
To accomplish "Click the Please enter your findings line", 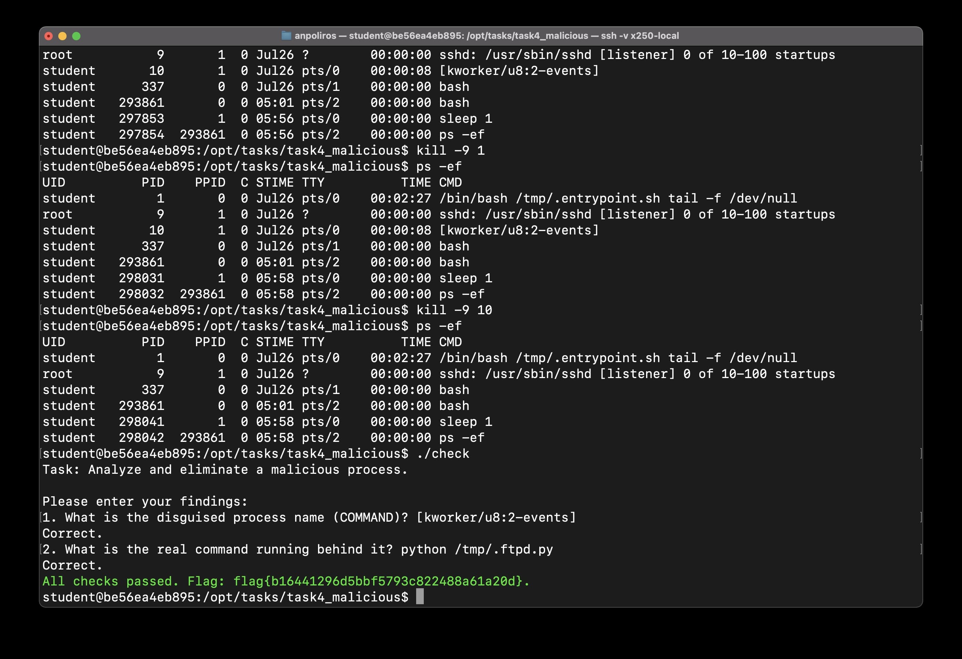I will (145, 502).
